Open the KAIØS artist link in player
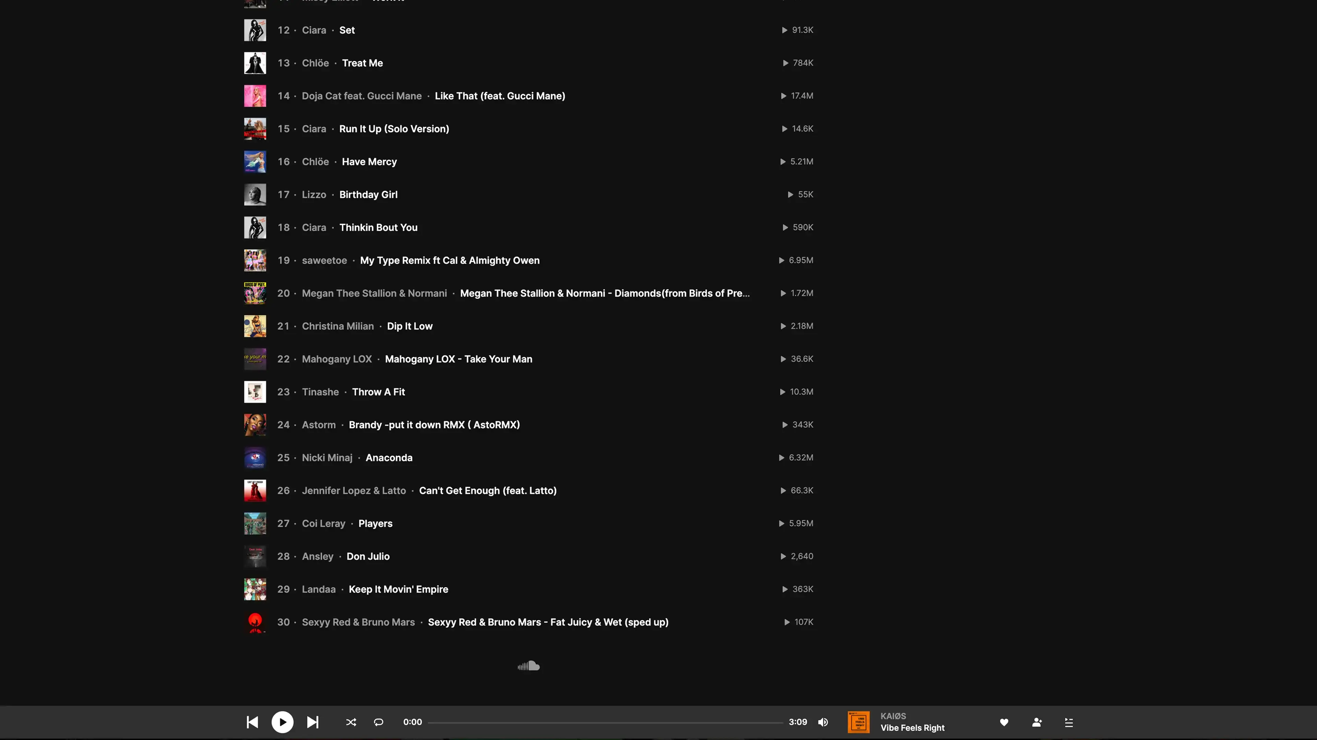Viewport: 1317px width, 740px height. [x=893, y=716]
